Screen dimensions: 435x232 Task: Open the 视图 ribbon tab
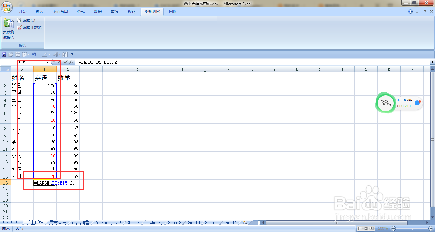pyautogui.click(x=132, y=12)
